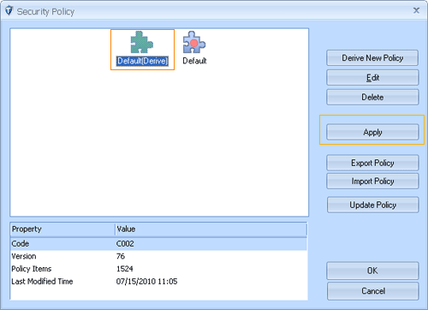The image size is (428, 310).
Task: Click the Edit button
Action: (x=372, y=78)
